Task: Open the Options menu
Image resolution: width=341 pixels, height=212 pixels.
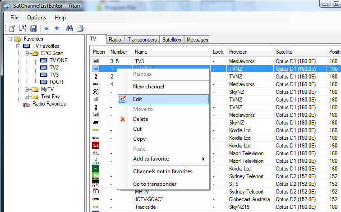Action: pyautogui.click(x=36, y=18)
